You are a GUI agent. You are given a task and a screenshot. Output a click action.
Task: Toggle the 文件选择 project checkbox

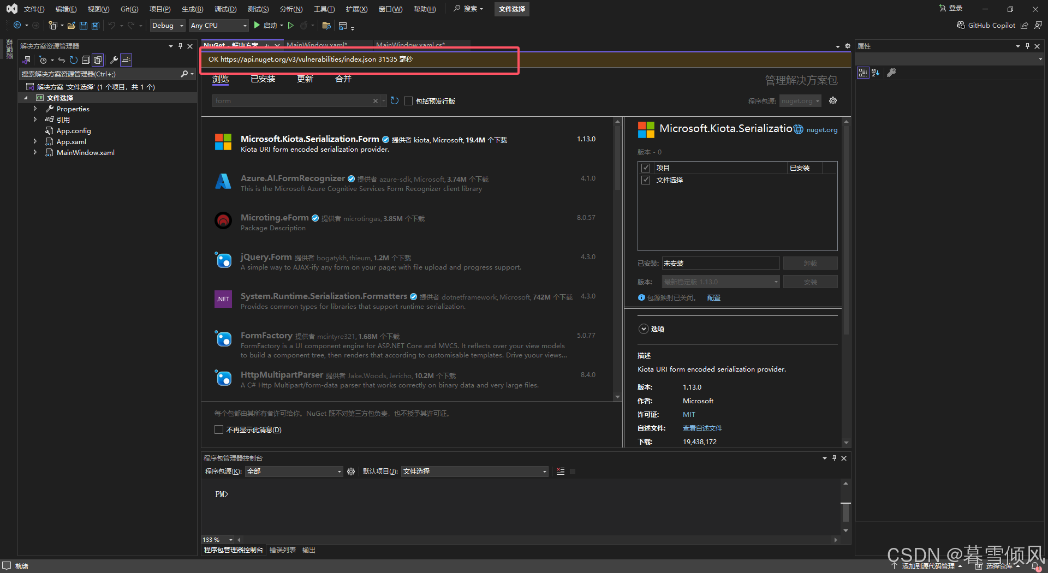[646, 180]
